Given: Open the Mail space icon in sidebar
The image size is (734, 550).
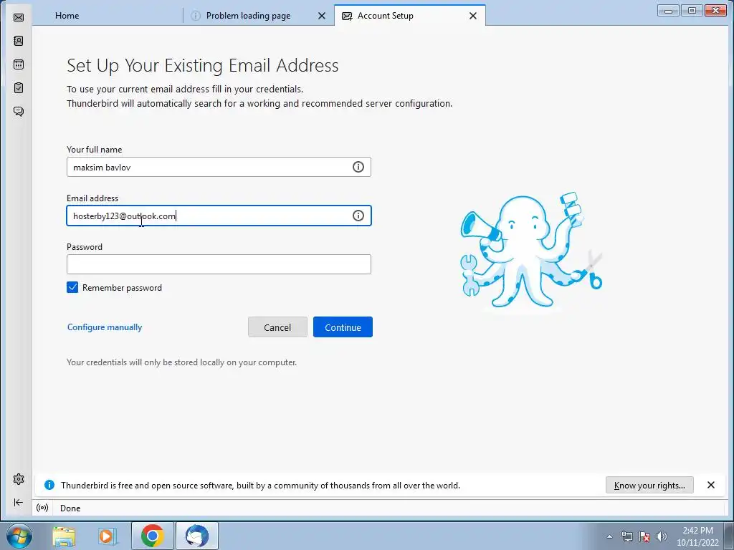Looking at the screenshot, I should tap(19, 17).
